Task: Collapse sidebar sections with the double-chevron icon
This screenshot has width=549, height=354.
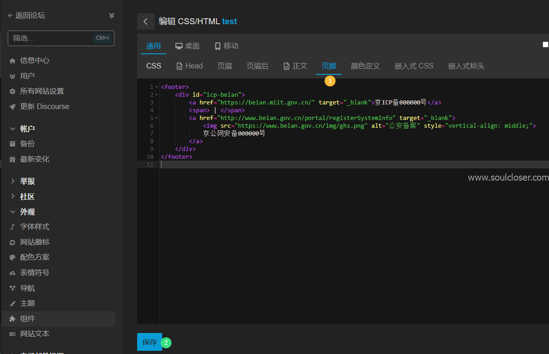Action: pos(112,16)
